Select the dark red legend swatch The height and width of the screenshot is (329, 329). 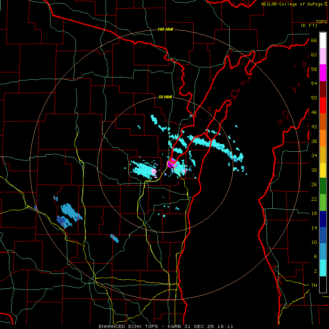(323, 89)
